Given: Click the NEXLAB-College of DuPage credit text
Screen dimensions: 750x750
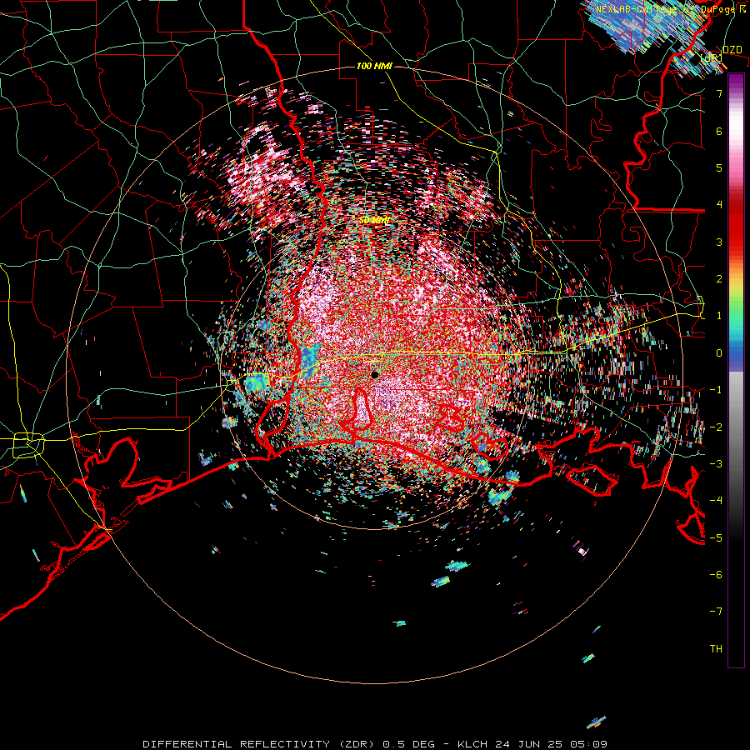Looking at the screenshot, I should [665, 9].
